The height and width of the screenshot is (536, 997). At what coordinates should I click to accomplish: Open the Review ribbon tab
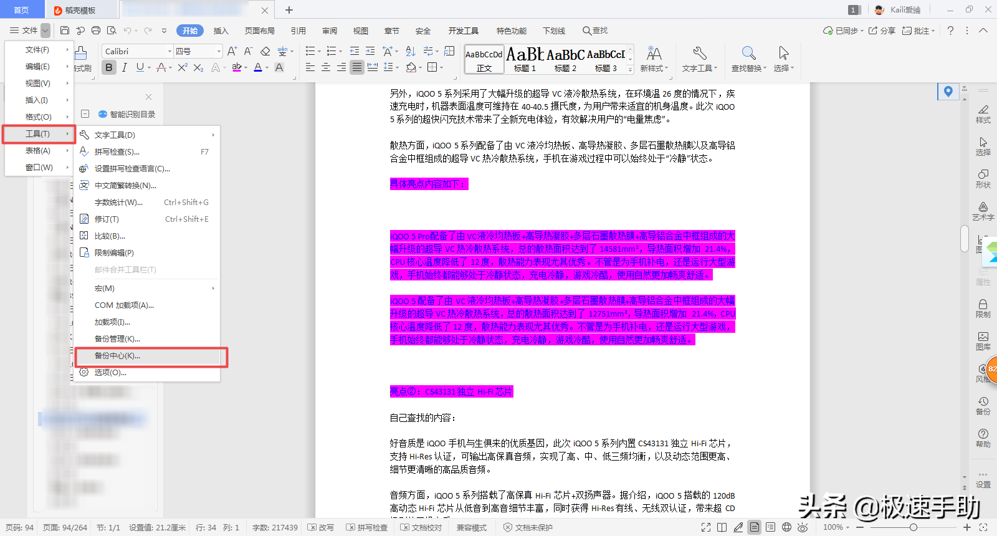click(x=330, y=31)
